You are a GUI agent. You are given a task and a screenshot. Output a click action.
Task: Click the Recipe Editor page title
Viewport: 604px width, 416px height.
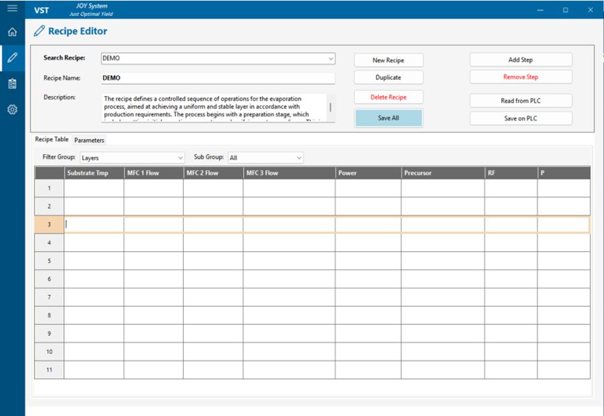(77, 31)
